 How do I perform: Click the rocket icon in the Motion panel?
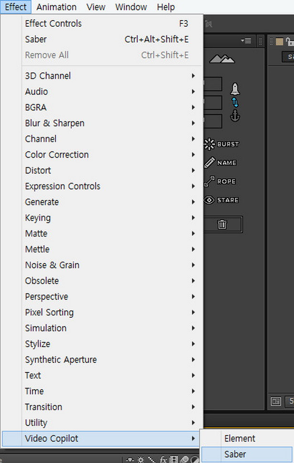235,89
